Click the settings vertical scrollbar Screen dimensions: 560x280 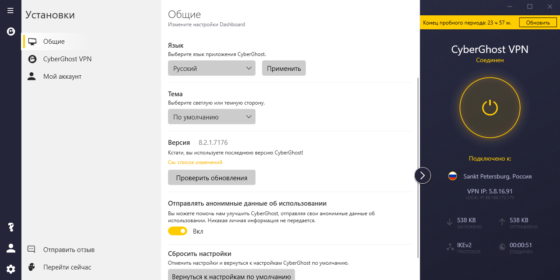[418, 166]
